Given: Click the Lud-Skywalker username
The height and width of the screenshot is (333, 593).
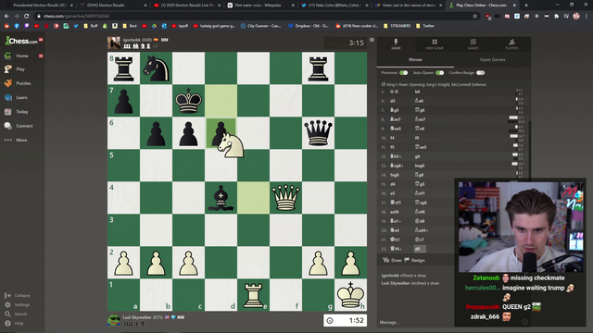Looking at the screenshot, I should 137,317.
